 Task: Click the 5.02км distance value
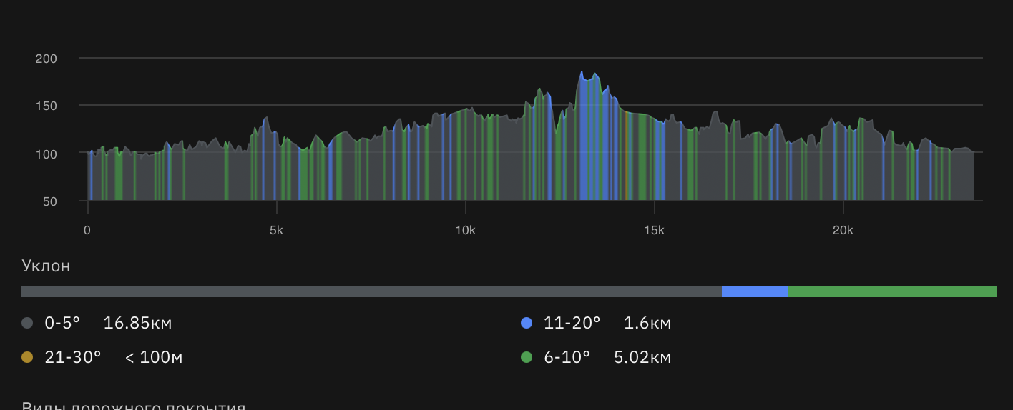click(x=642, y=357)
